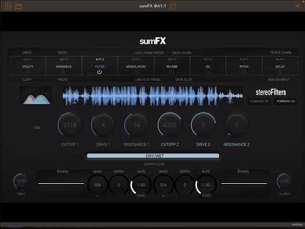Select the EQ slot
Image resolution: width=305 pixels, height=229 pixels.
208,66
